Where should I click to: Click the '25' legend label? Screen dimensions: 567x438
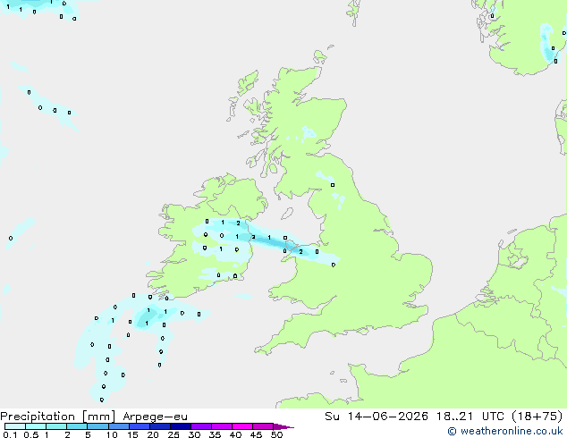pyautogui.click(x=173, y=434)
